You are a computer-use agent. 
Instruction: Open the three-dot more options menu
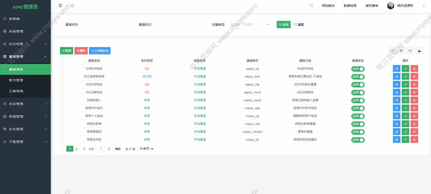click(423, 5)
